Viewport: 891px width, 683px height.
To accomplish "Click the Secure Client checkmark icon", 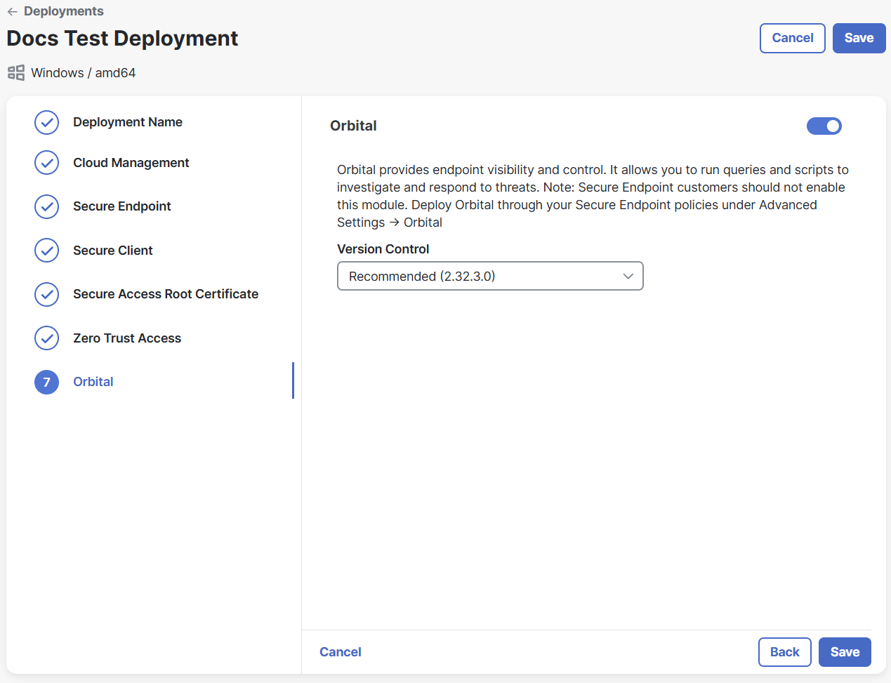I will point(47,251).
